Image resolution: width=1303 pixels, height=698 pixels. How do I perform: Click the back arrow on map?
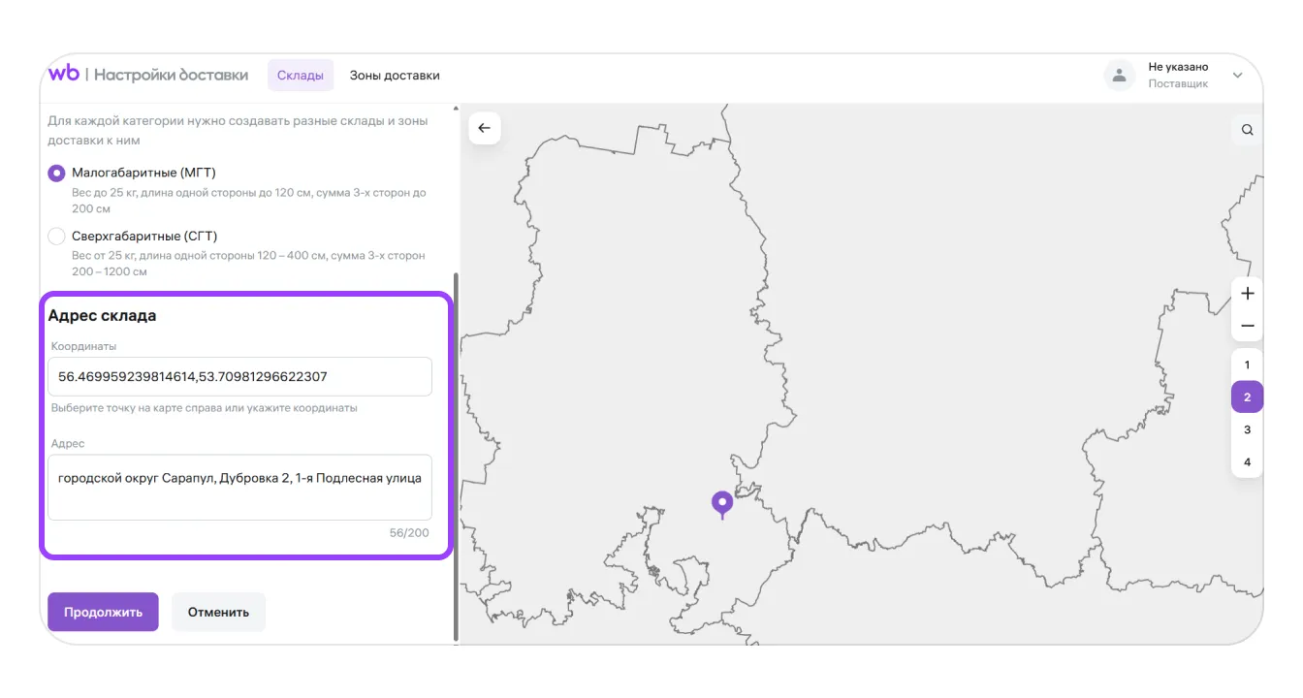(485, 129)
